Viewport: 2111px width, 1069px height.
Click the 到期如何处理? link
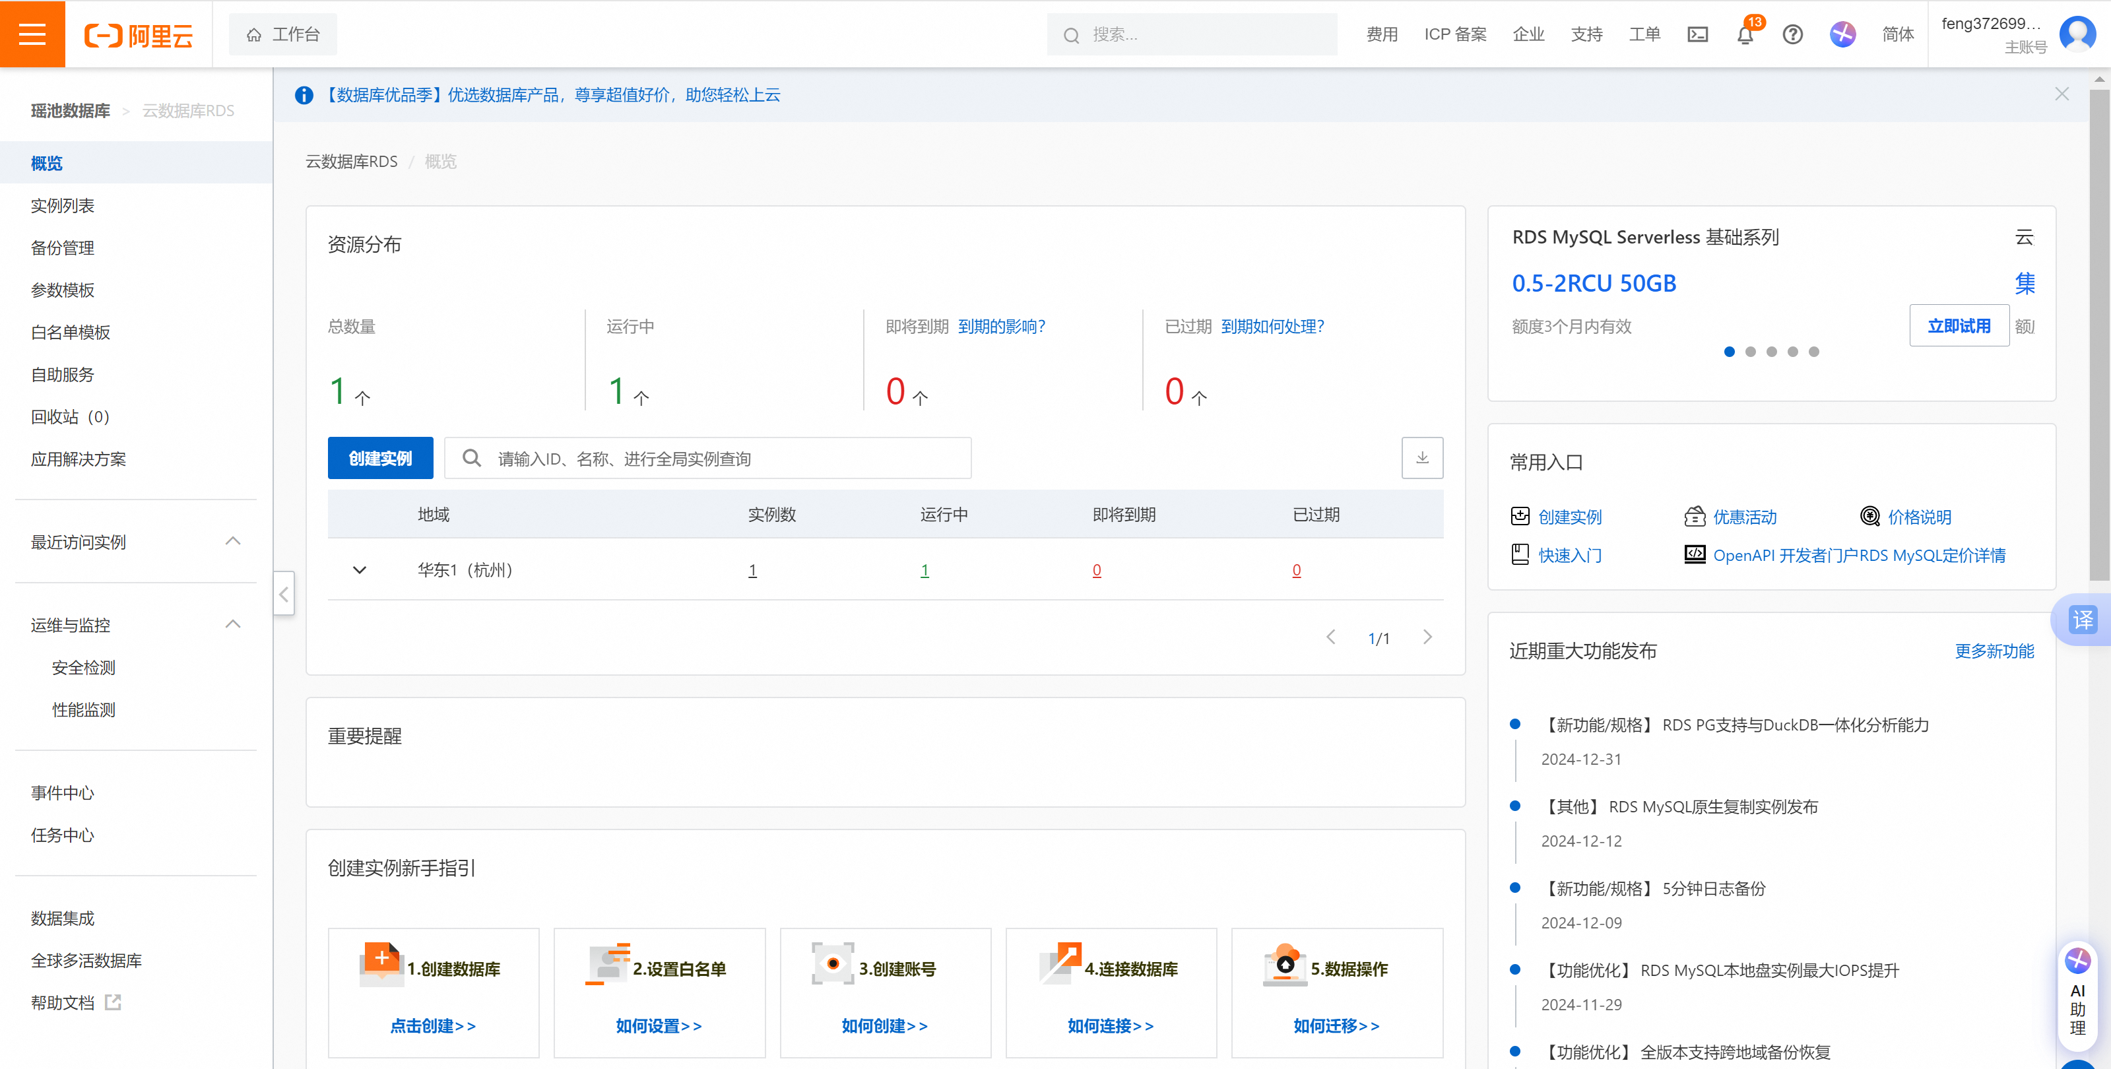[1273, 326]
